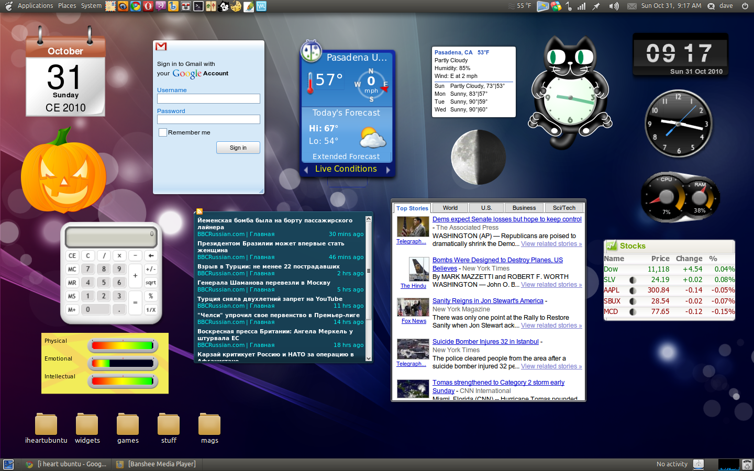Viewport: 754px width, 471px height.
Task: Click the Physical biorhythm bar
Action: coord(123,345)
